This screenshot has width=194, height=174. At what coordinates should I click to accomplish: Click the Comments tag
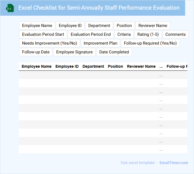point(175,34)
